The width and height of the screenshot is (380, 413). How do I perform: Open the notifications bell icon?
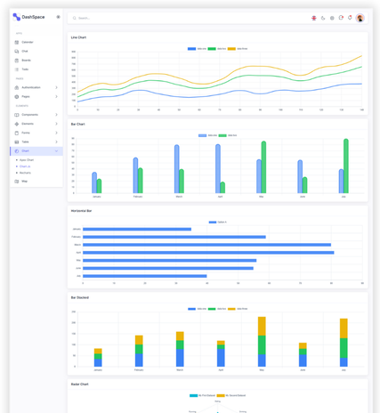tap(350, 18)
